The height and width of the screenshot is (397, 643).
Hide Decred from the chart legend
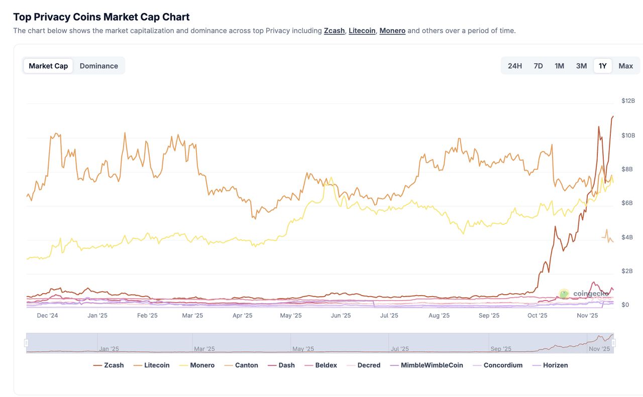pyautogui.click(x=363, y=365)
